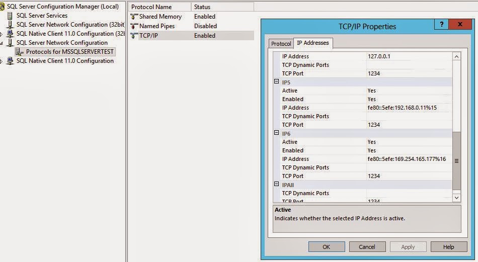Close the TCP/IP Properties dialog
The height and width of the screenshot is (262, 478).
(460, 24)
